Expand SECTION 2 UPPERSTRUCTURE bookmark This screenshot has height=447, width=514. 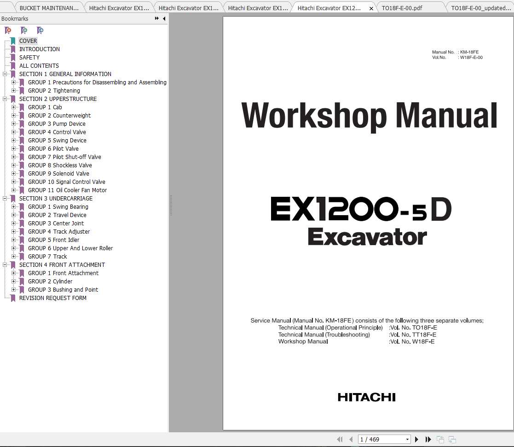coord(5,99)
